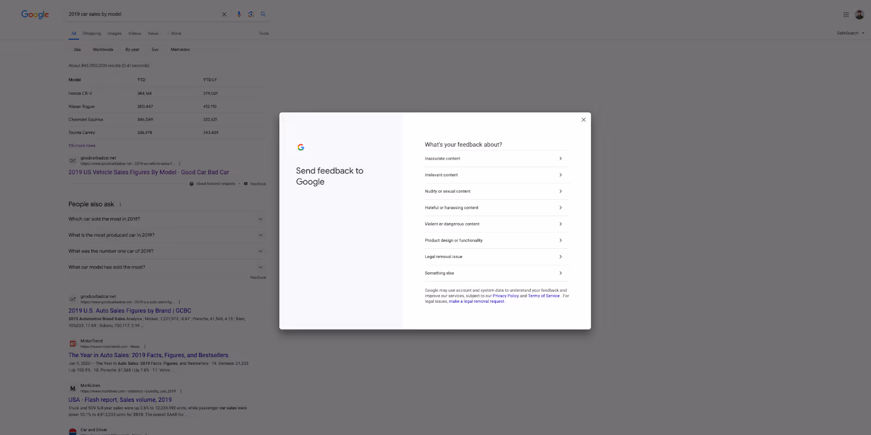Open chevron beside Legal removal issue

point(561,256)
